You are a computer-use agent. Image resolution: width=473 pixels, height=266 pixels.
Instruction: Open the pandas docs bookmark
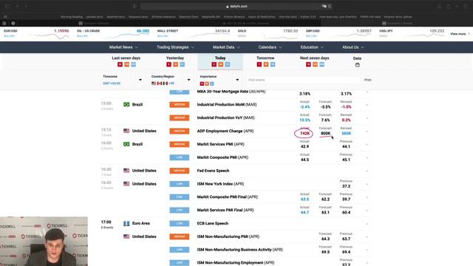(x=95, y=17)
